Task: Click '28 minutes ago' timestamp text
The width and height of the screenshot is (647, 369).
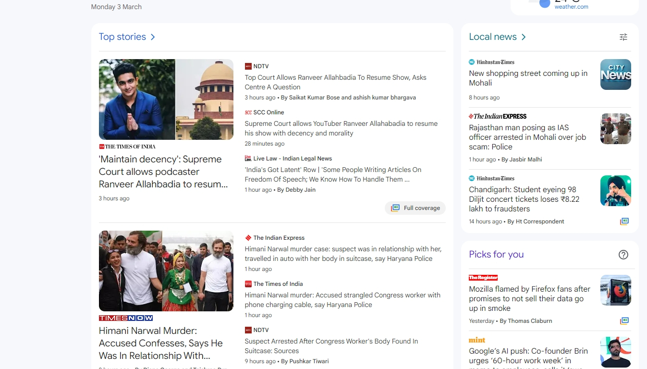Action: point(265,144)
